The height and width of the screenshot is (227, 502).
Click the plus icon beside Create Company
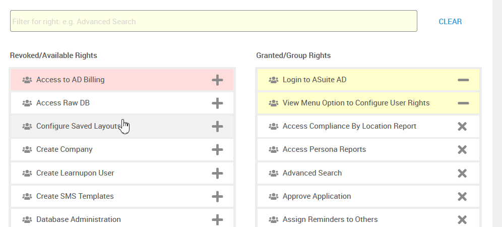217,149
